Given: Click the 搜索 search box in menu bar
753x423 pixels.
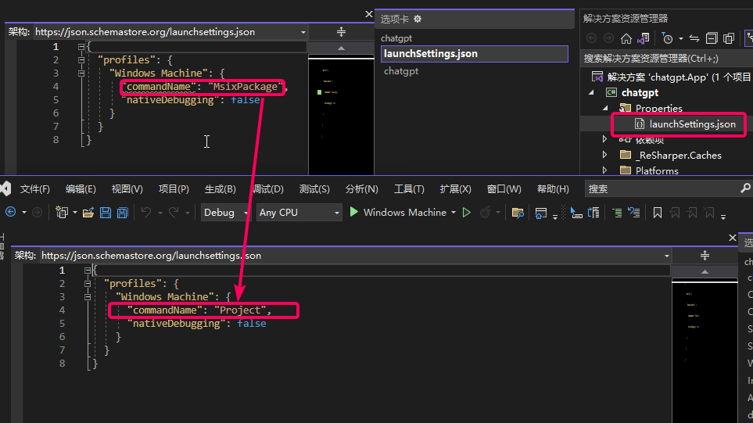Looking at the screenshot, I should pyautogui.click(x=668, y=189).
